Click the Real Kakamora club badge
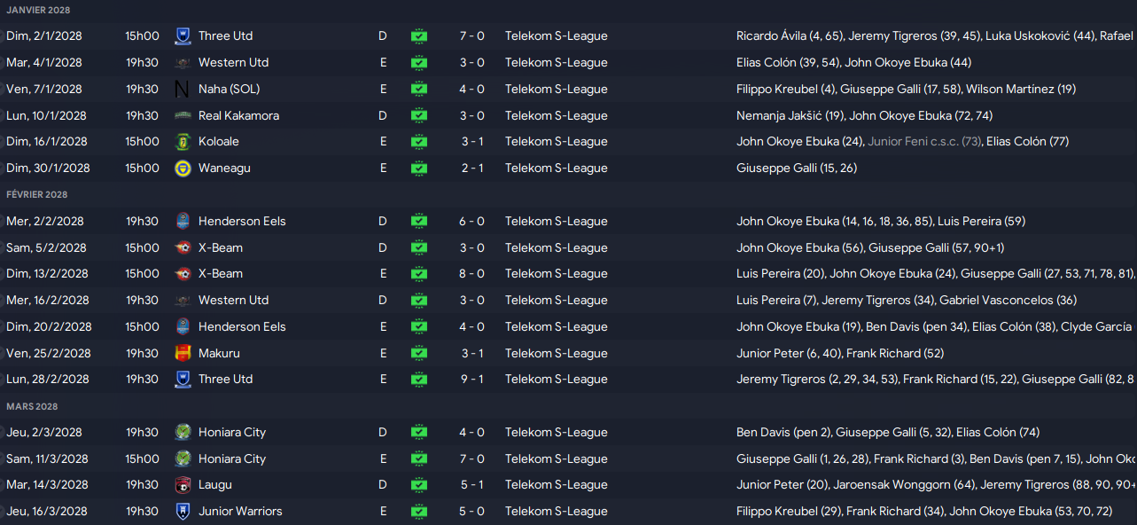Viewport: 1137px width, 525px height. click(x=183, y=116)
